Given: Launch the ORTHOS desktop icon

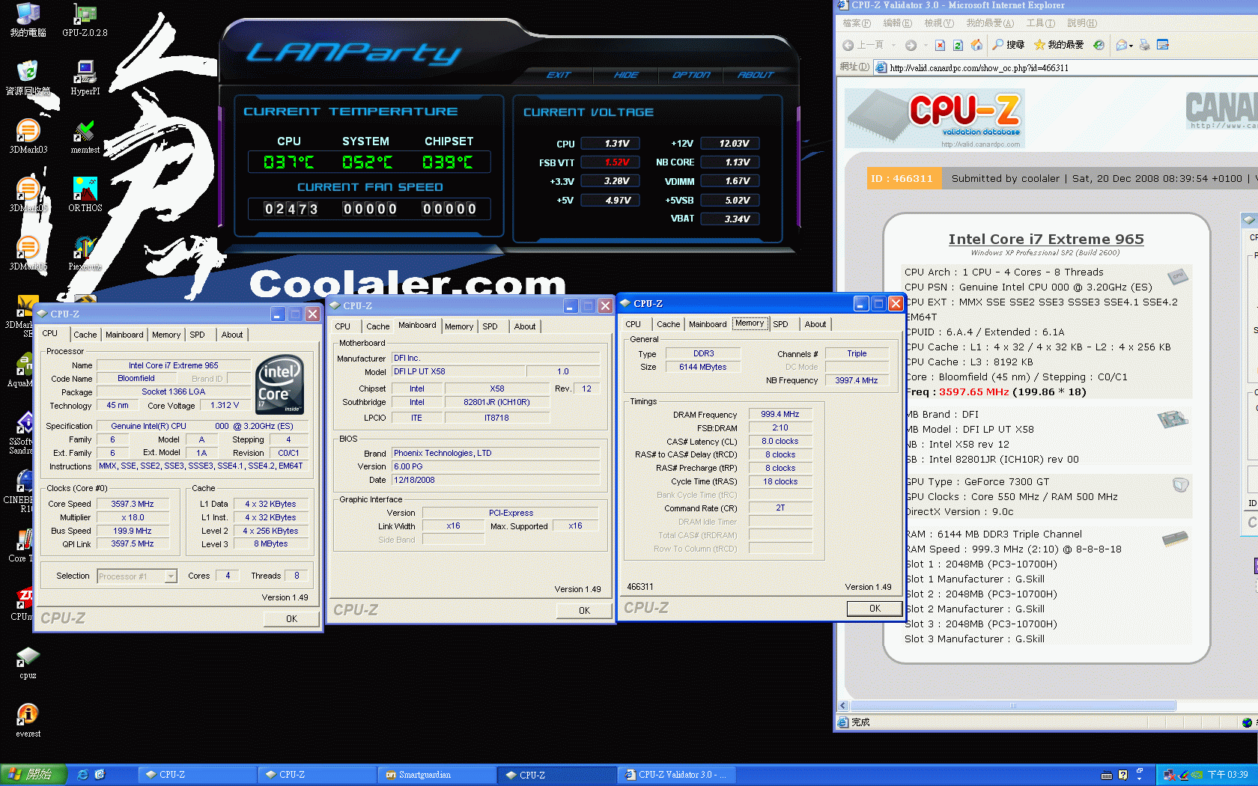Looking at the screenshot, I should [85, 195].
